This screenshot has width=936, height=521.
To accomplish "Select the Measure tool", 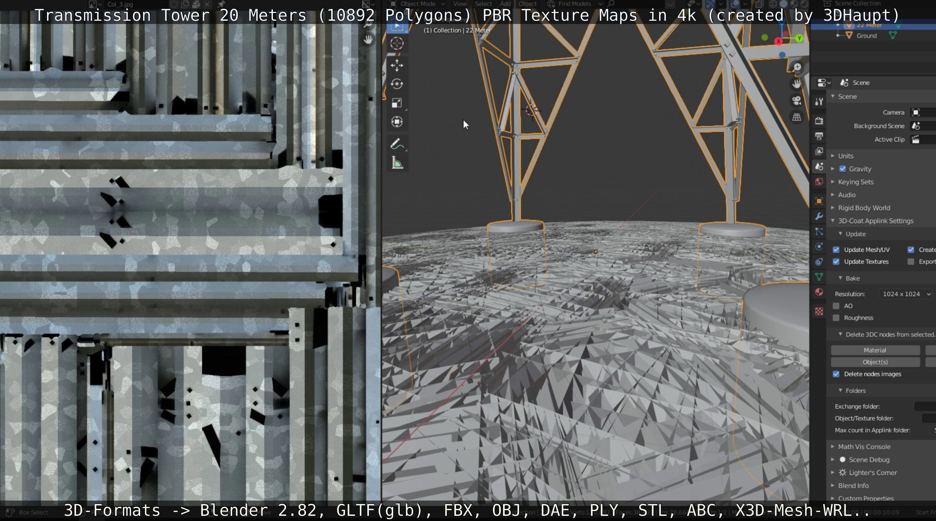I will pos(397,163).
